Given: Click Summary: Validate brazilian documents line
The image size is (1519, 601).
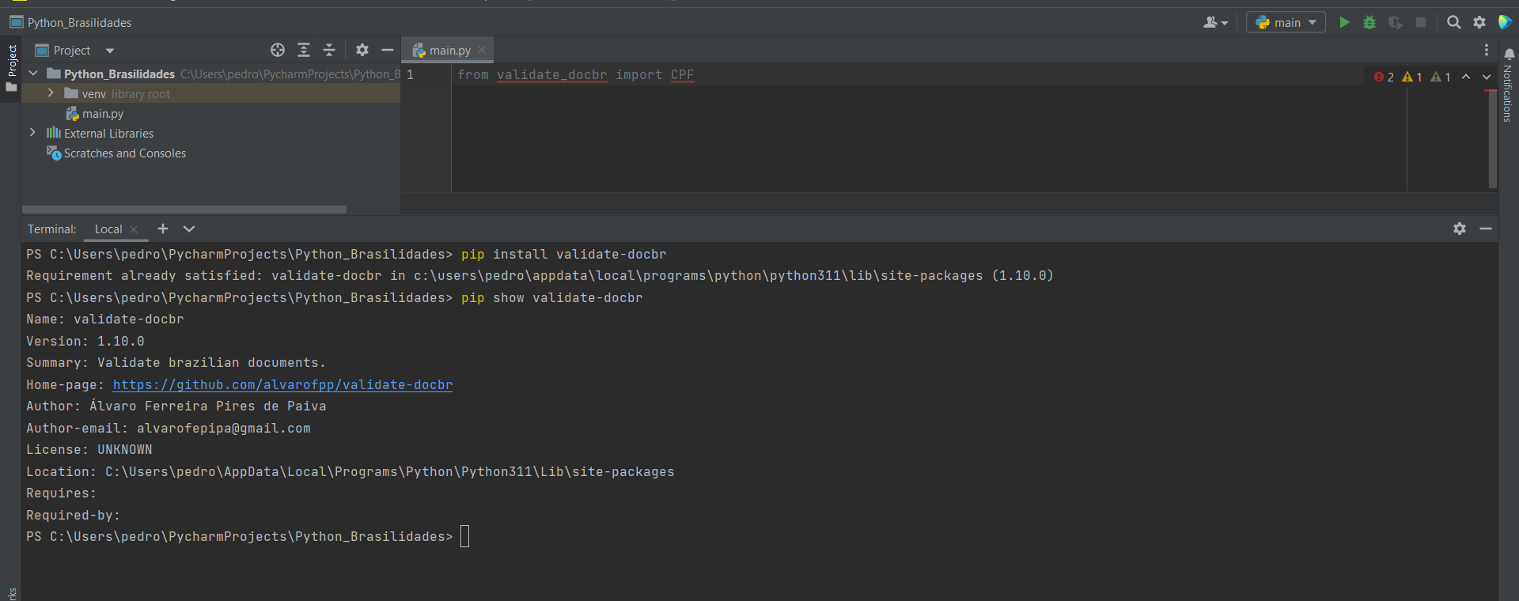Looking at the screenshot, I should tap(176, 363).
